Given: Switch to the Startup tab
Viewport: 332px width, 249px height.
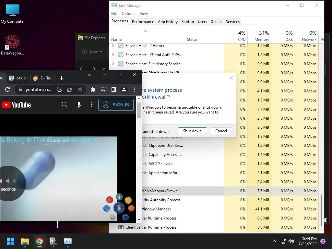Looking at the screenshot, I should [188, 22].
